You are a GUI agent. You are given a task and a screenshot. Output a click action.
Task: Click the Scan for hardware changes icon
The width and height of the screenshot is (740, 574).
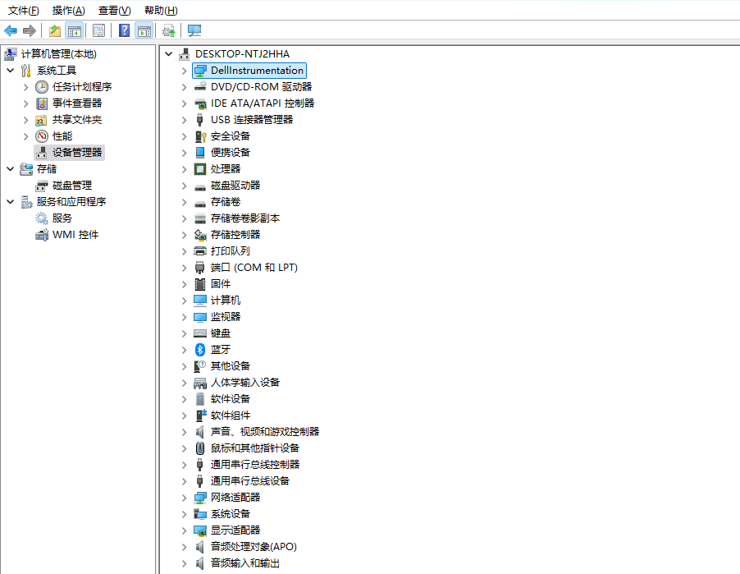pyautogui.click(x=194, y=30)
